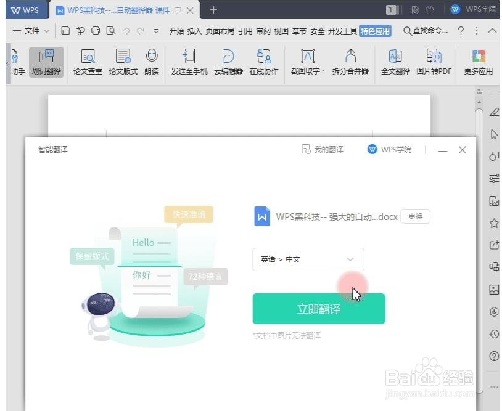Open 我的翻译 my translations link
Viewport: 502px width, 411px height.
pyautogui.click(x=323, y=149)
